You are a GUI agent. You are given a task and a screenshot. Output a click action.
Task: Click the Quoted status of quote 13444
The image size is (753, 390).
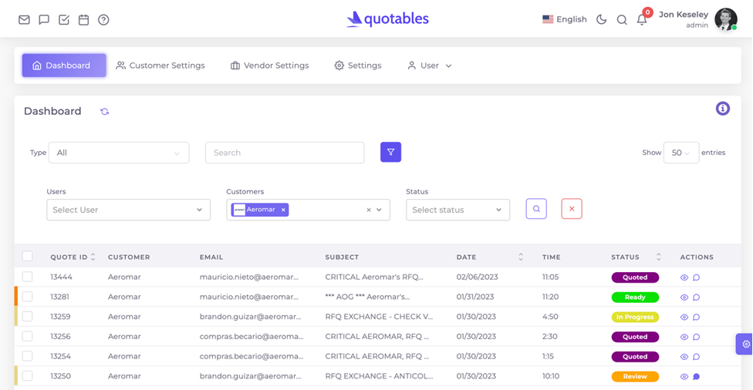click(635, 277)
